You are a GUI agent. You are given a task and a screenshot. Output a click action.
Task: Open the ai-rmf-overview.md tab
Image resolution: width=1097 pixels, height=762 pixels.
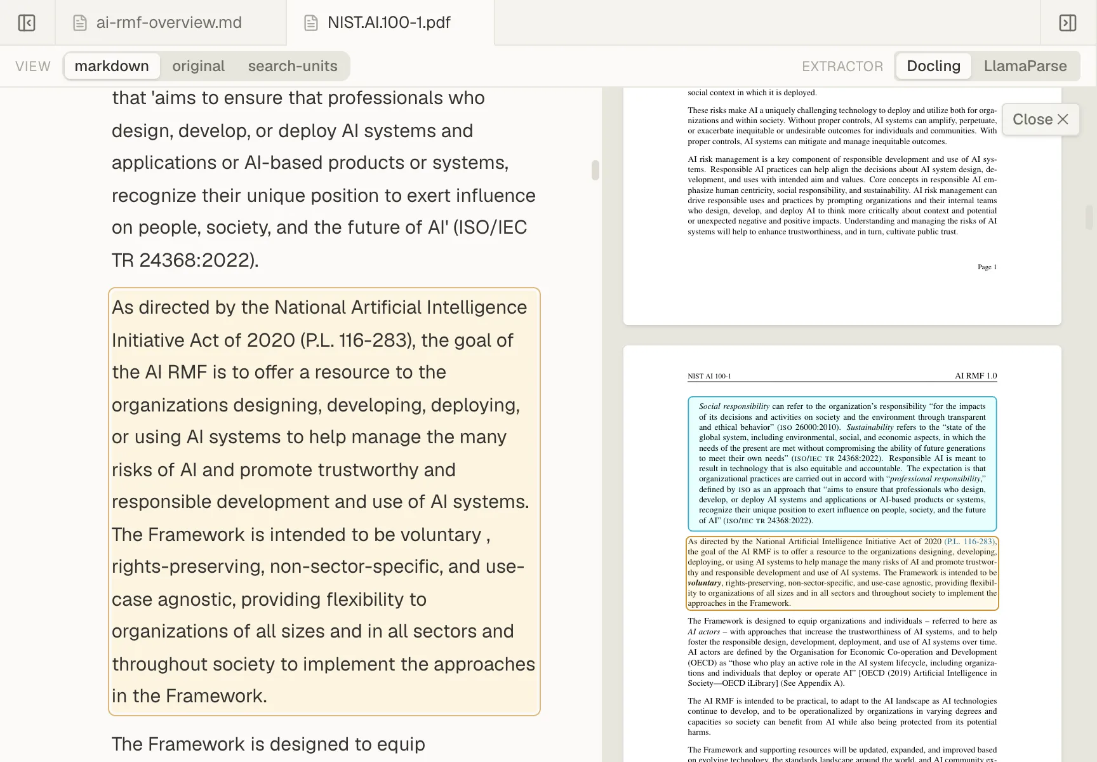[170, 23]
